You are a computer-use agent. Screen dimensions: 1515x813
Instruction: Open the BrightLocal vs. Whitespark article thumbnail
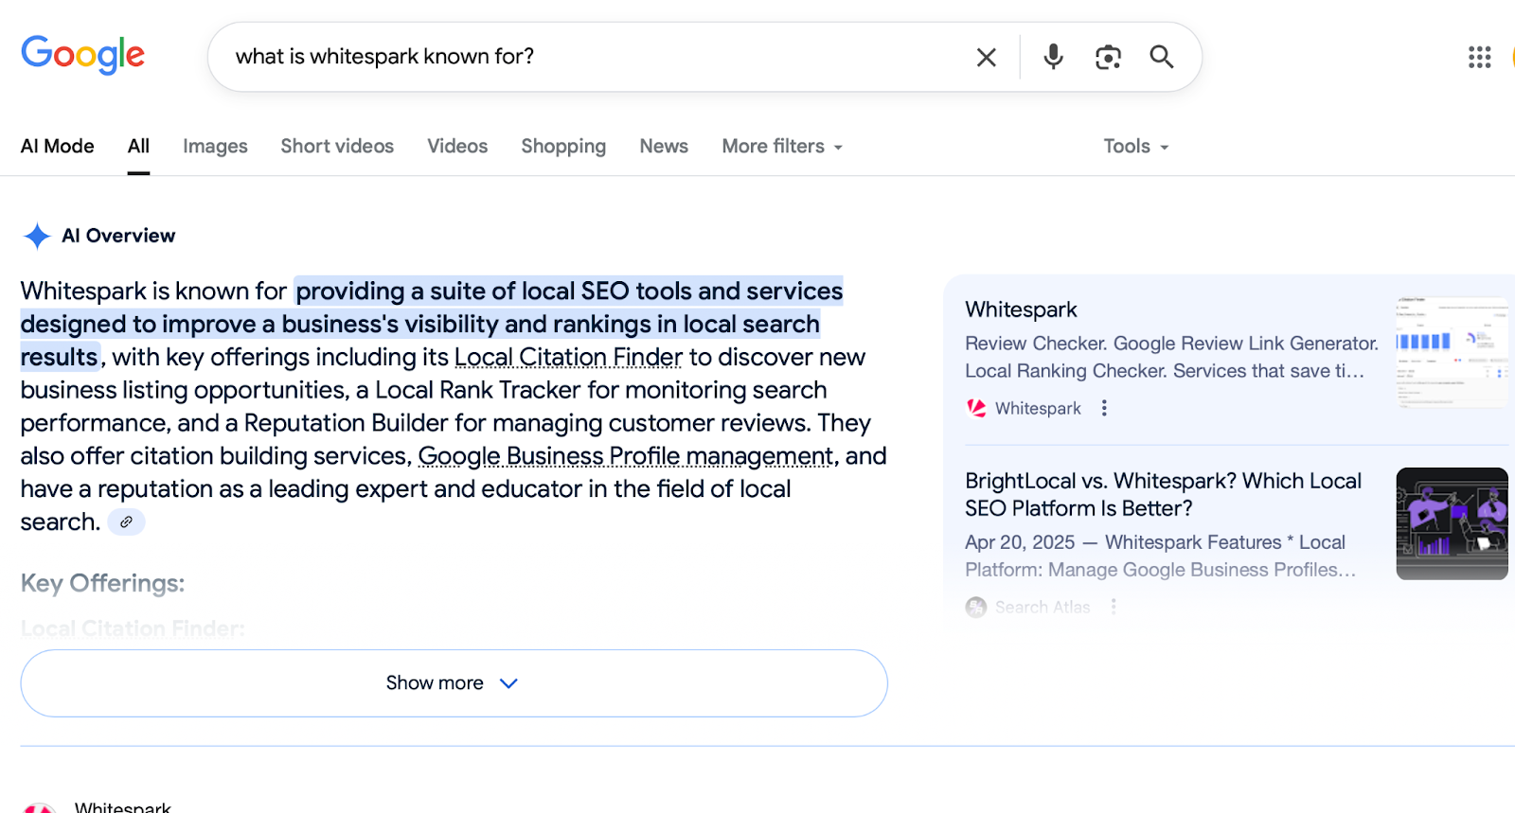pyautogui.click(x=1452, y=523)
